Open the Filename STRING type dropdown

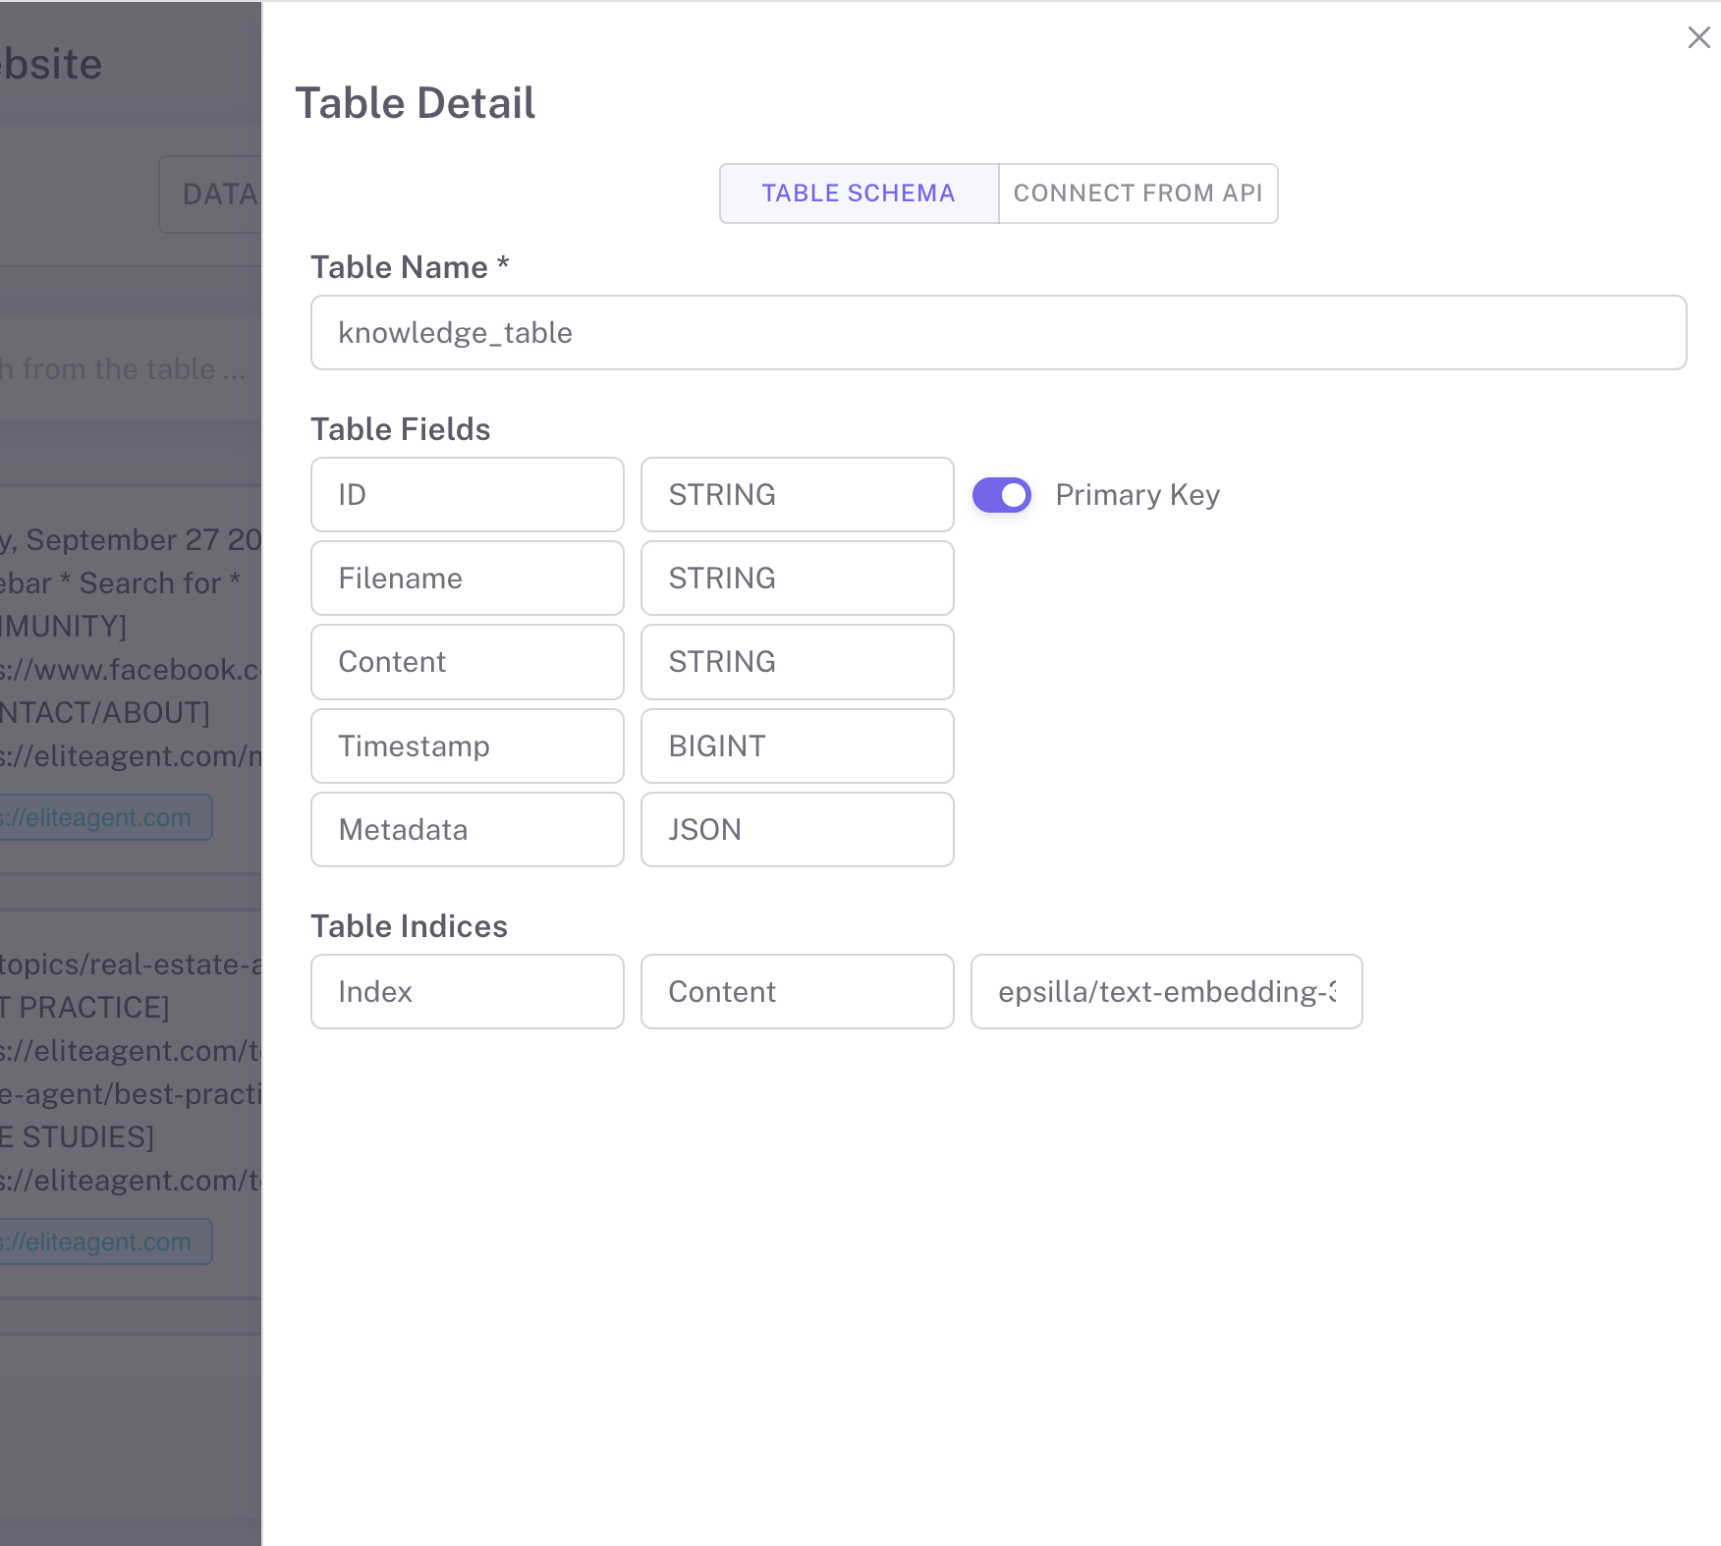[x=797, y=579]
